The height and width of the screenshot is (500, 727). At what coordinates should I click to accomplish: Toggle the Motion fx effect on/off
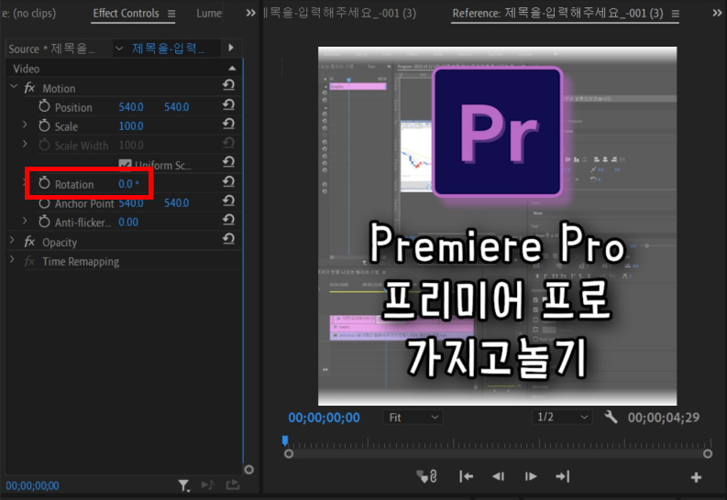[29, 88]
